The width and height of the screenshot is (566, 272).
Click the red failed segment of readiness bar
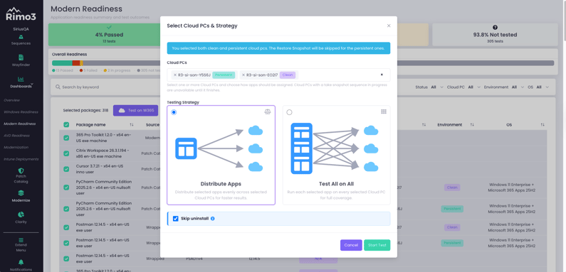coord(75,63)
